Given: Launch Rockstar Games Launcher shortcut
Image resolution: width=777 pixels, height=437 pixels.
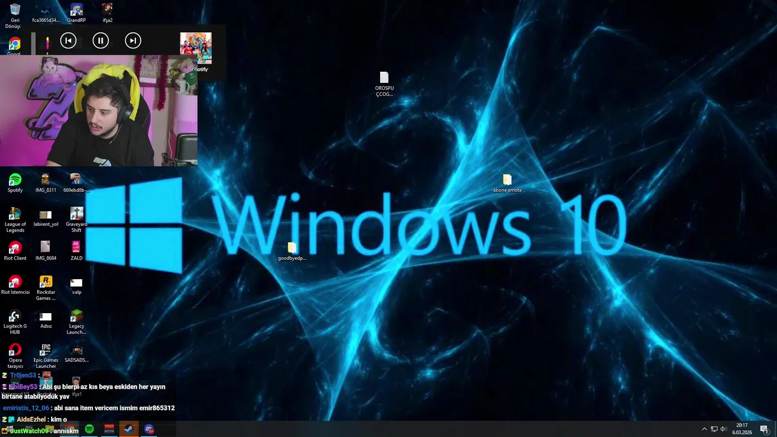Looking at the screenshot, I should point(46,288).
